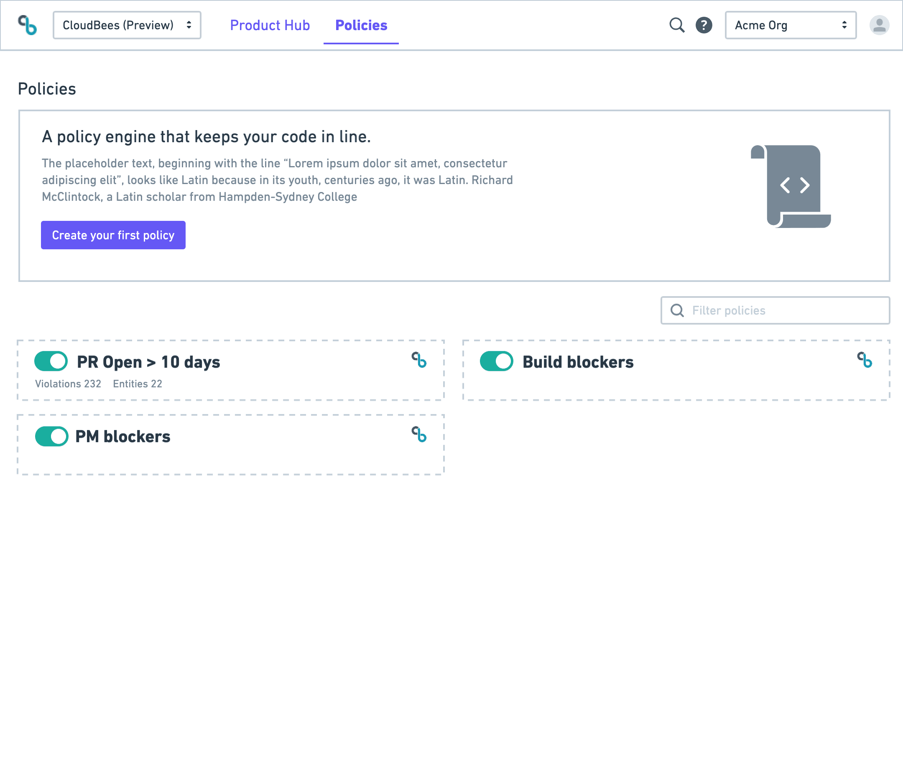Navigate to the Product Hub tab
Viewport: 903px width, 773px height.
[269, 25]
